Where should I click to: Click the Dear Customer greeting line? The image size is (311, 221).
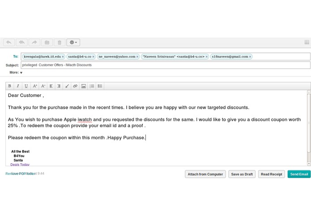click(x=26, y=95)
